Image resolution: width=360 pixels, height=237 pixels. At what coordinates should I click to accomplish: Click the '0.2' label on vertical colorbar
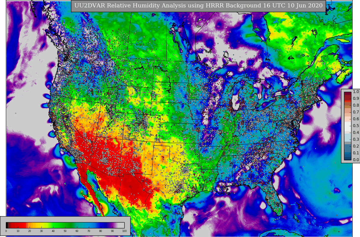(x=356, y=146)
